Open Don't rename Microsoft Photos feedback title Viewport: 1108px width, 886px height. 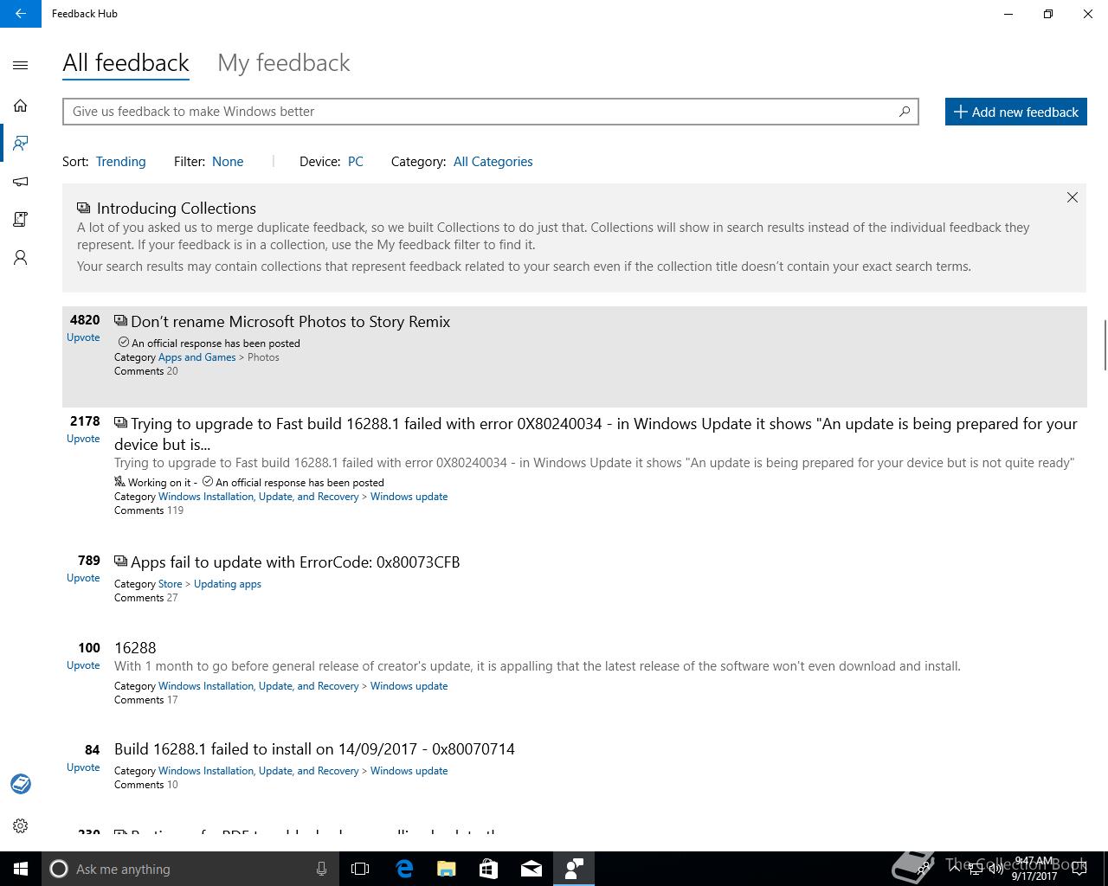point(290,322)
